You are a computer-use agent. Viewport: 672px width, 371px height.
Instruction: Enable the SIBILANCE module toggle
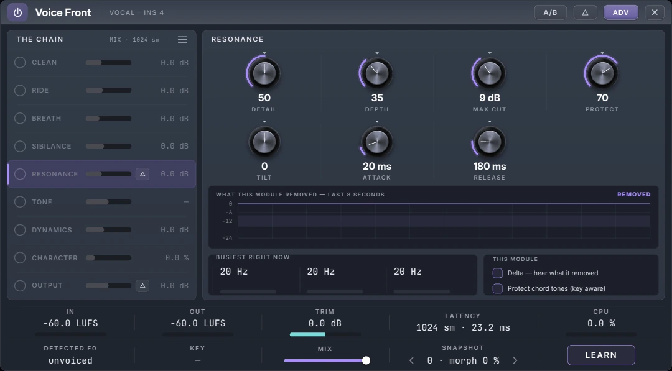pyautogui.click(x=20, y=146)
